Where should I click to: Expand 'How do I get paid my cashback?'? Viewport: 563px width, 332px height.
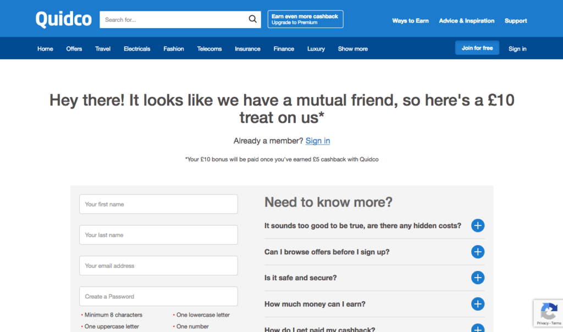478,328
